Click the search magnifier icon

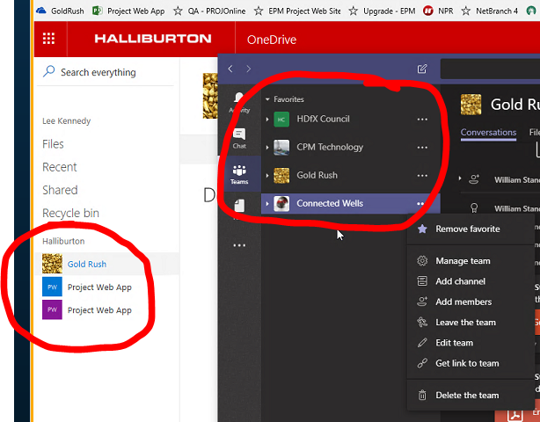point(49,71)
